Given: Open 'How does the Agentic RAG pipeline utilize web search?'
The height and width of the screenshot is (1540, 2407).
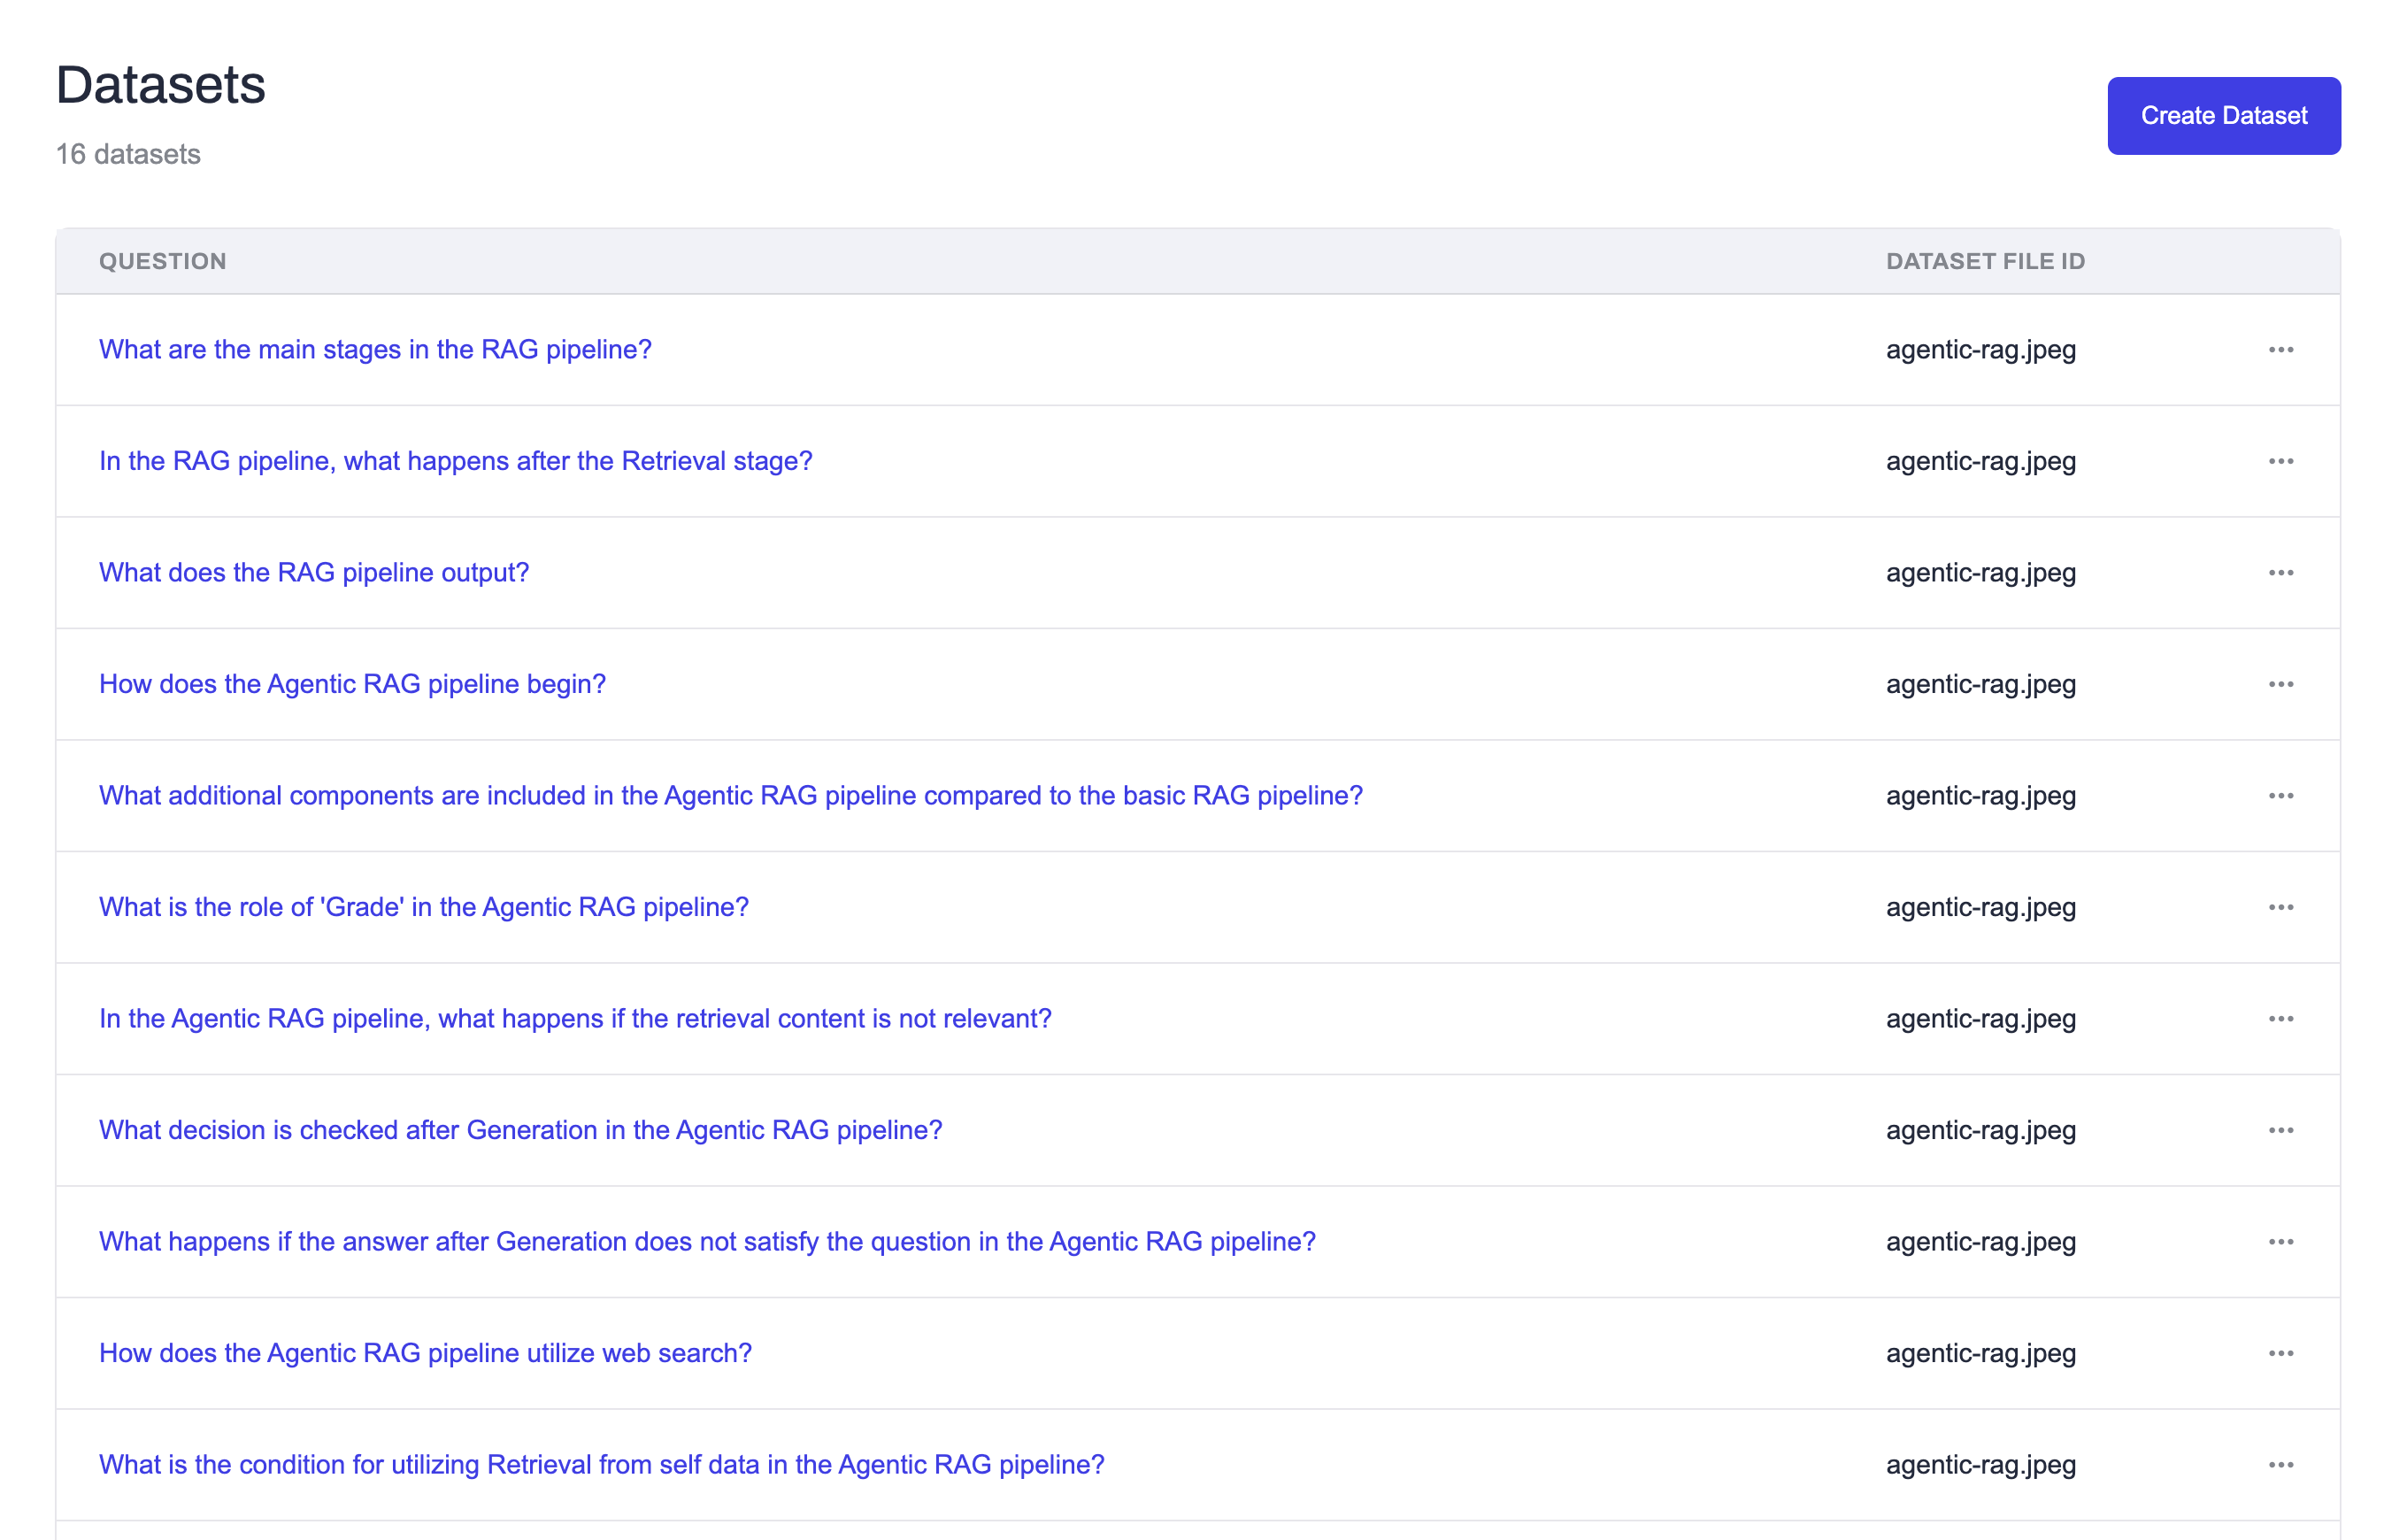Looking at the screenshot, I should pyautogui.click(x=425, y=1352).
